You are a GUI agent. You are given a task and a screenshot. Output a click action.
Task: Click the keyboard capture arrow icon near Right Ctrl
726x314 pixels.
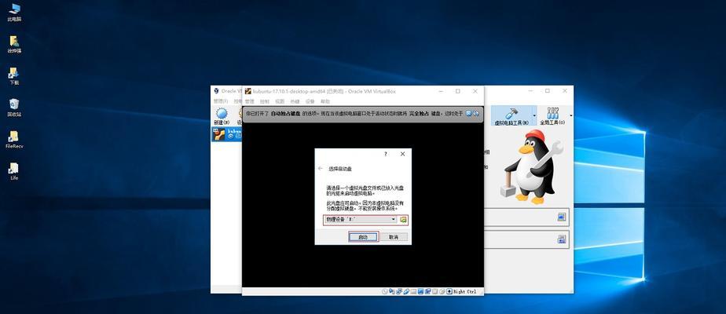coord(449,291)
